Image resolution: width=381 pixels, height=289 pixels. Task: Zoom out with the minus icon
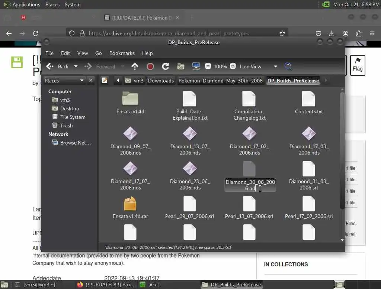pyautogui.click(x=208, y=66)
